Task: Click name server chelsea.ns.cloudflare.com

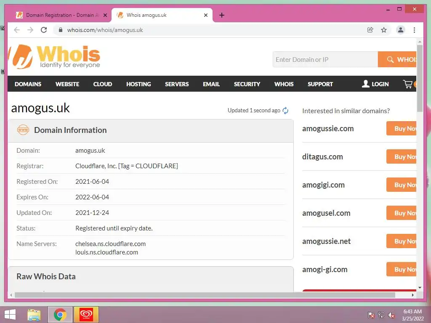Action: point(111,244)
